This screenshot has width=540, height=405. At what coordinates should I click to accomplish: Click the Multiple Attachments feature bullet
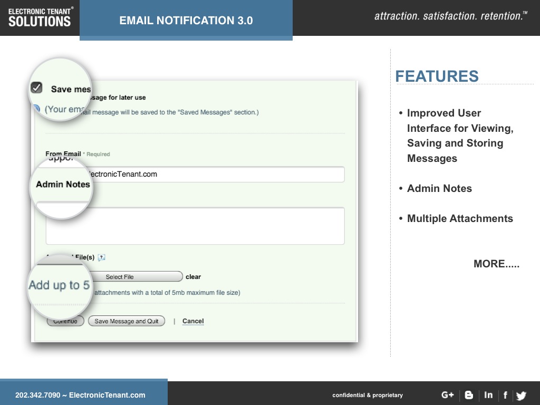459,219
